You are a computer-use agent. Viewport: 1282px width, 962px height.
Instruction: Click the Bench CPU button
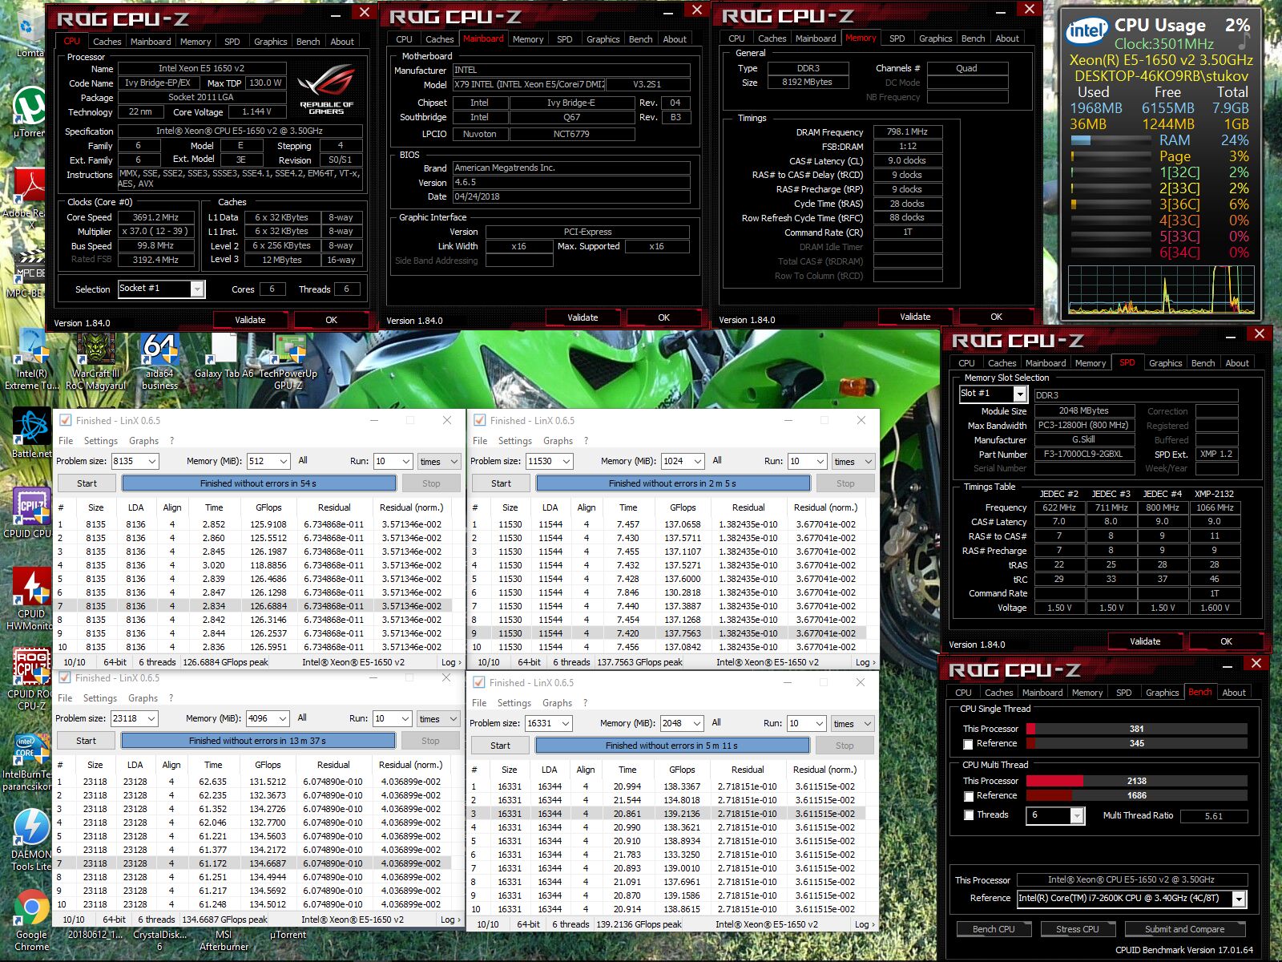[994, 929]
